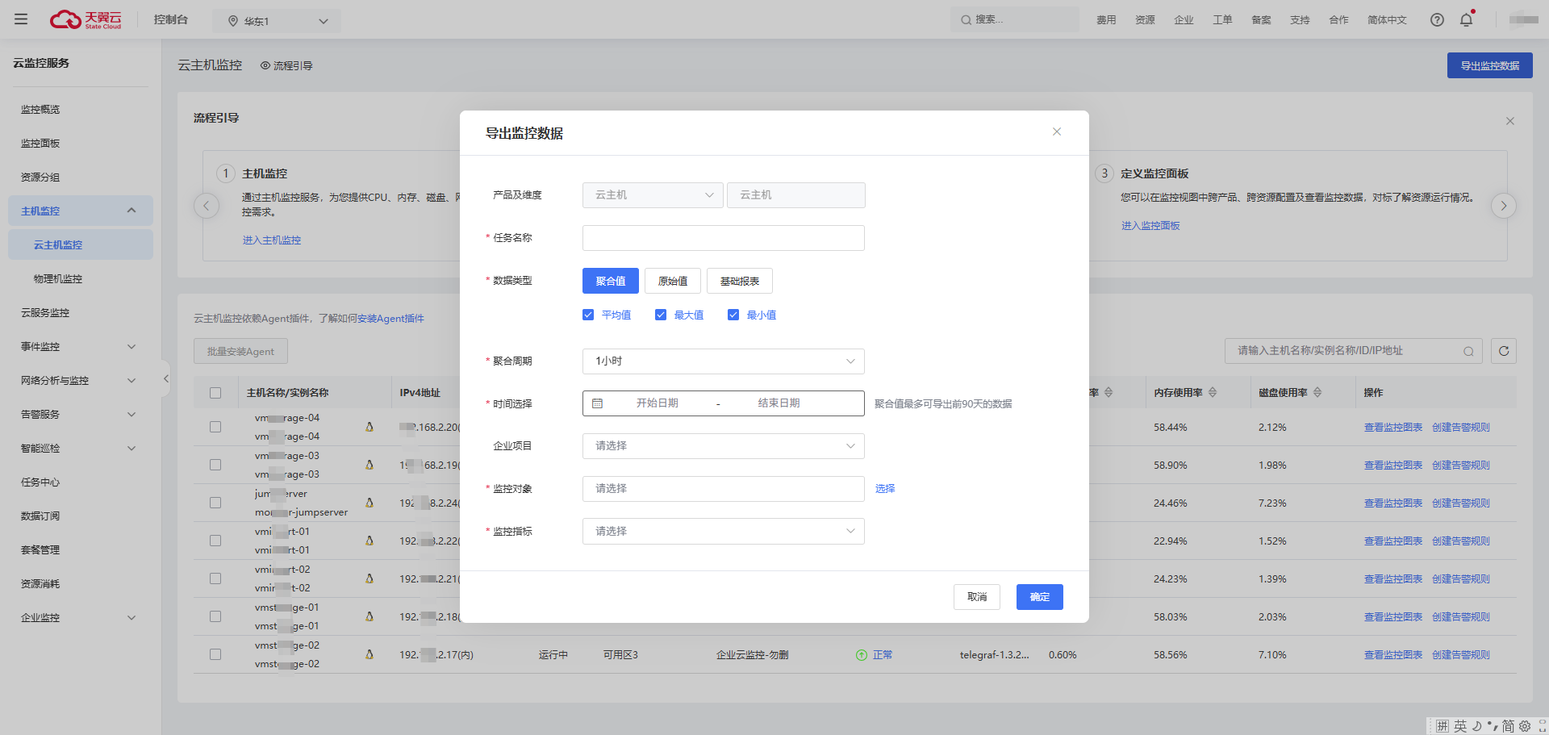
Task: Click 正常 status icon in last row
Action: coord(862,655)
